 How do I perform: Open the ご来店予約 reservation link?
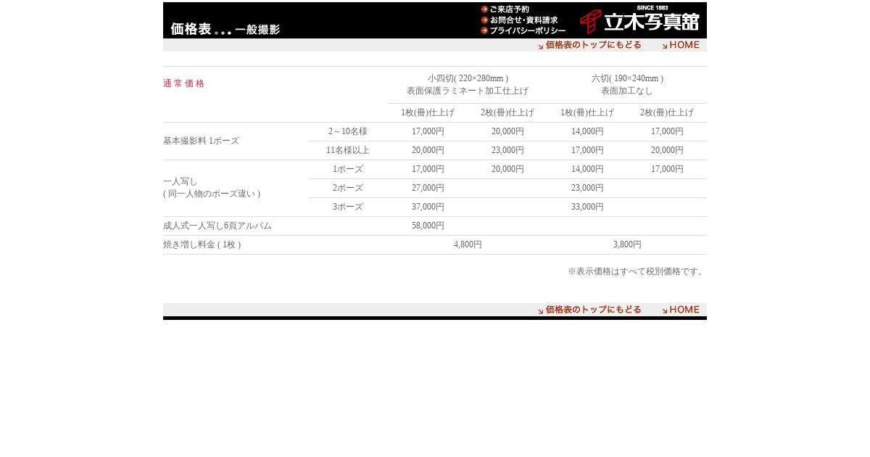[x=505, y=9]
